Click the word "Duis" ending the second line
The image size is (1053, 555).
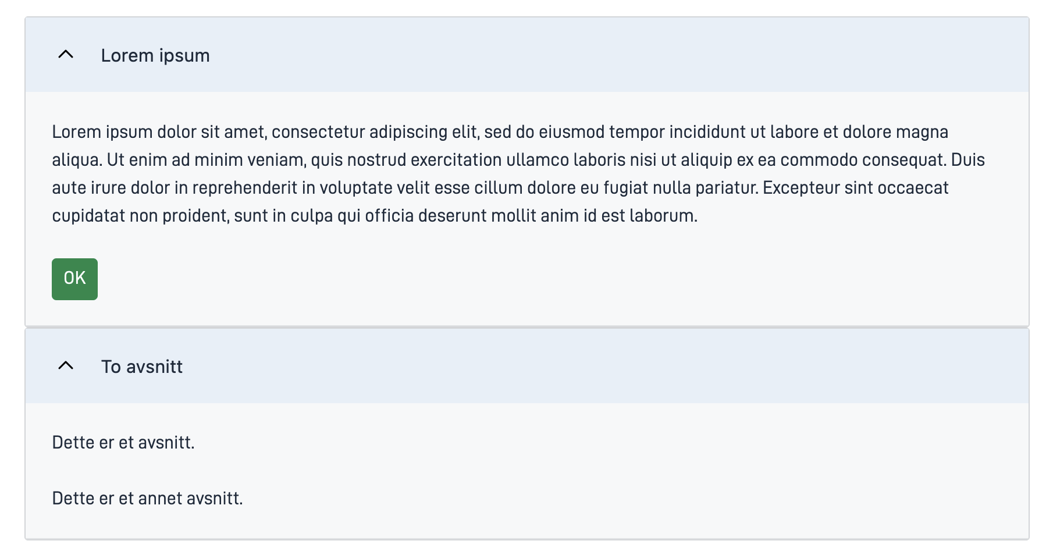tap(967, 160)
